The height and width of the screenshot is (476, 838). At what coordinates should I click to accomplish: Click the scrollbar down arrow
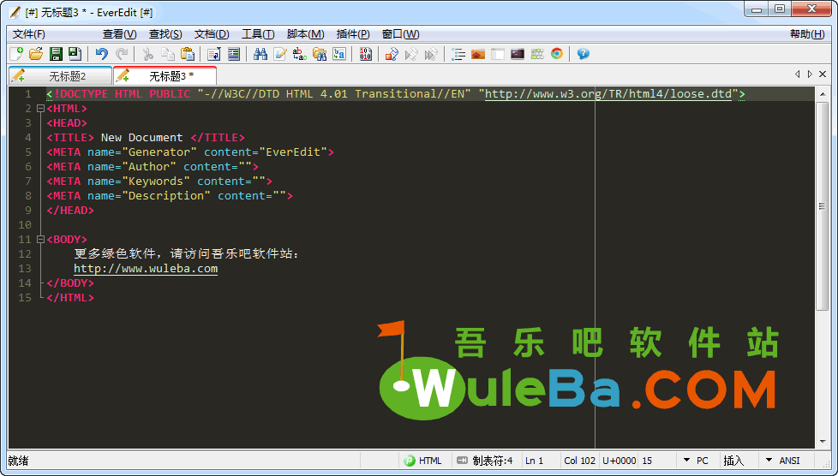822,442
